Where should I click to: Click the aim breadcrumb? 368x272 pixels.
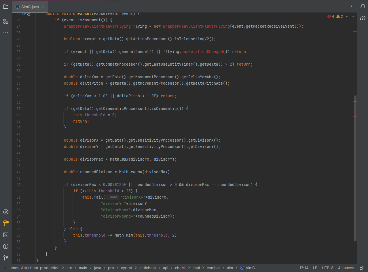pyautogui.click(x=230, y=268)
